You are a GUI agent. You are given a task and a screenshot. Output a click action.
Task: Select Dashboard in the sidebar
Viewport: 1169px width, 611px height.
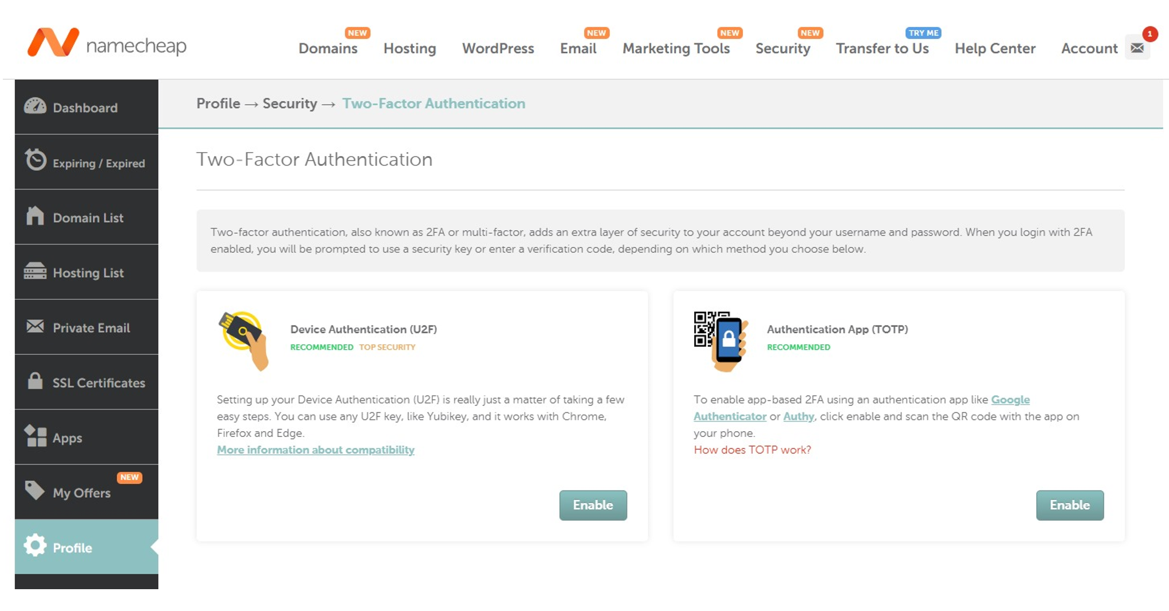tap(87, 107)
